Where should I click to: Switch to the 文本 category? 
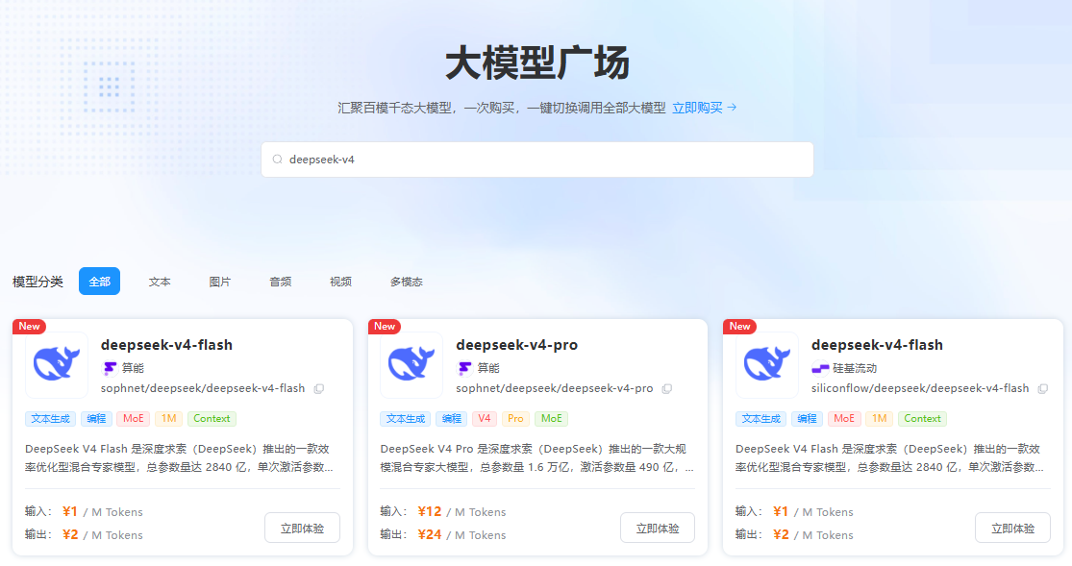pyautogui.click(x=160, y=282)
